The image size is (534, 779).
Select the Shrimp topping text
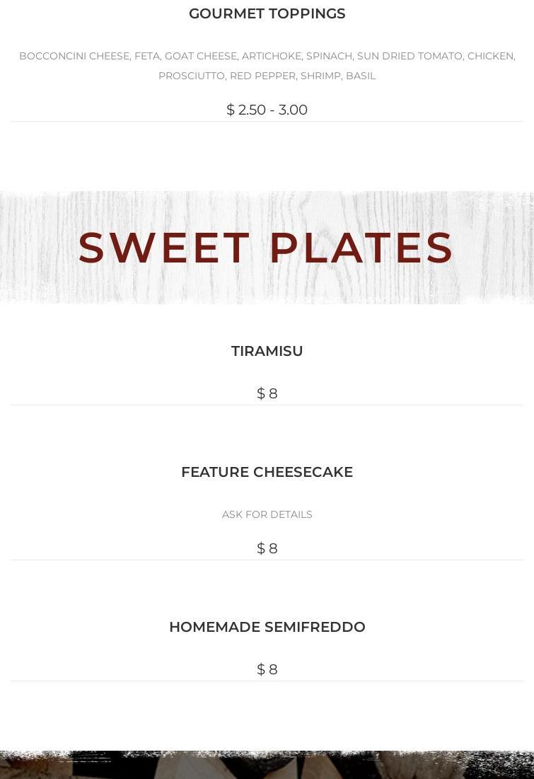(320, 76)
